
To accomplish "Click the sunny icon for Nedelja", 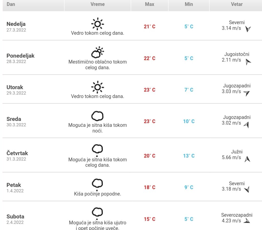I will [x=97, y=24].
